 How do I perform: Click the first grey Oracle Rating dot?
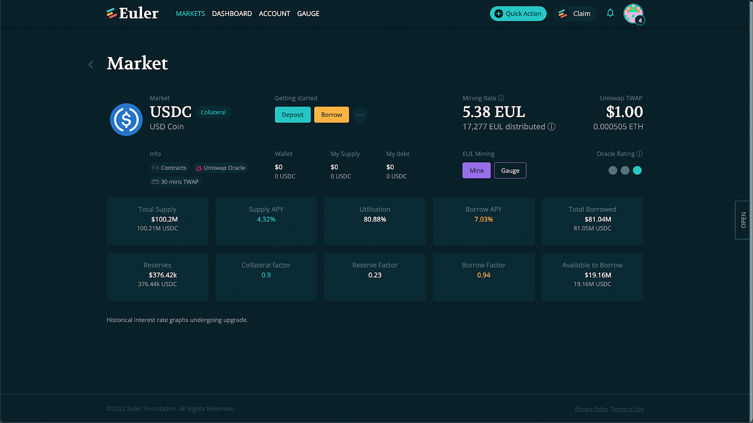[613, 170]
